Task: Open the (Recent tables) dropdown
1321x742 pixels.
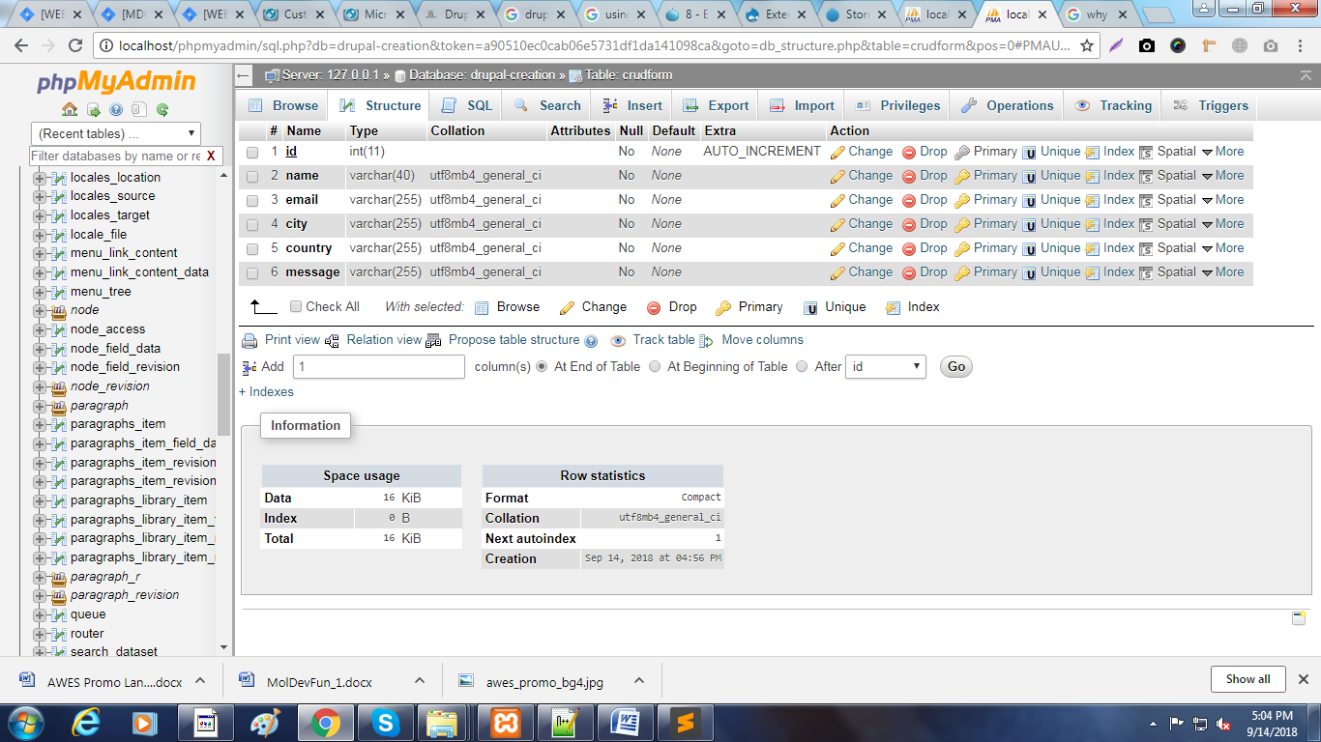Action: pyautogui.click(x=116, y=133)
